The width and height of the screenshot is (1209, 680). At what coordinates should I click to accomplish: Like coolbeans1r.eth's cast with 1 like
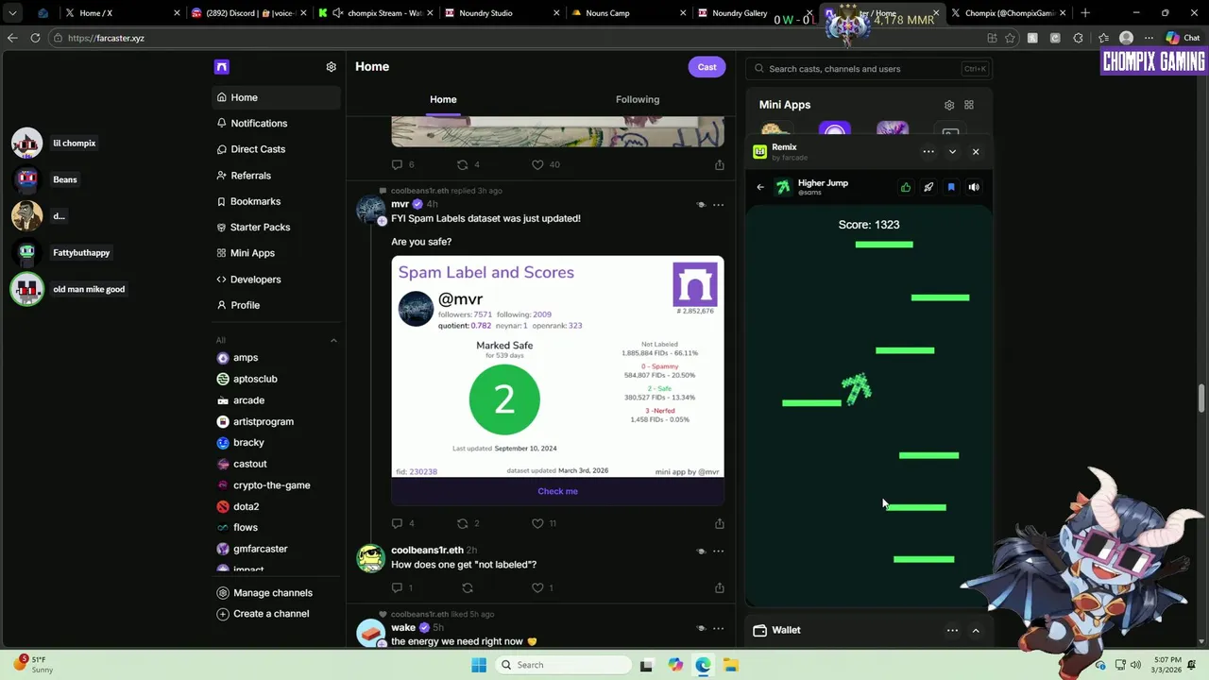[537, 587]
